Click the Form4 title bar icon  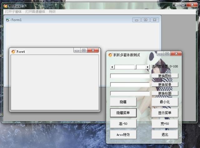(13, 52)
